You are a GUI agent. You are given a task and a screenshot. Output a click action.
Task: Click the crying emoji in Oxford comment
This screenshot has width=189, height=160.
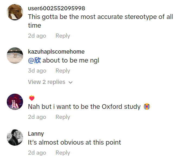[x=147, y=107]
